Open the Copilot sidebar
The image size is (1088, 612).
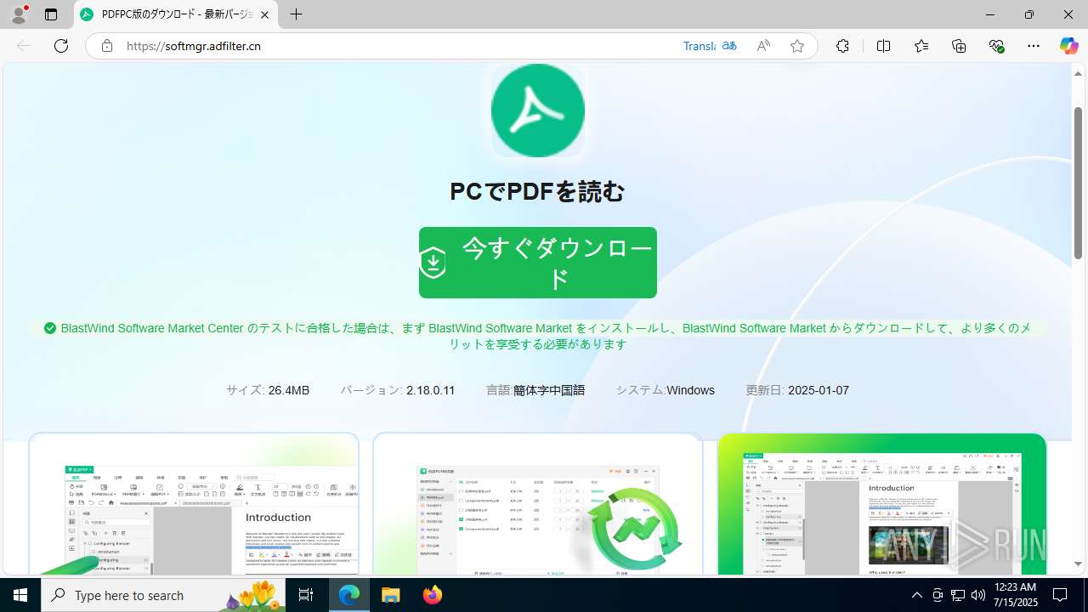(1068, 46)
